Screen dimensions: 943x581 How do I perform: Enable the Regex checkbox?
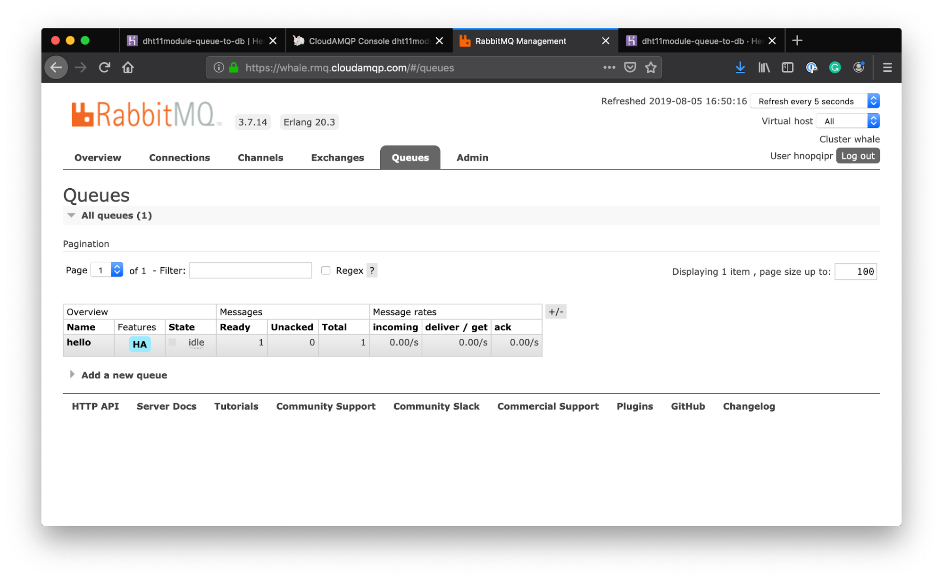325,270
